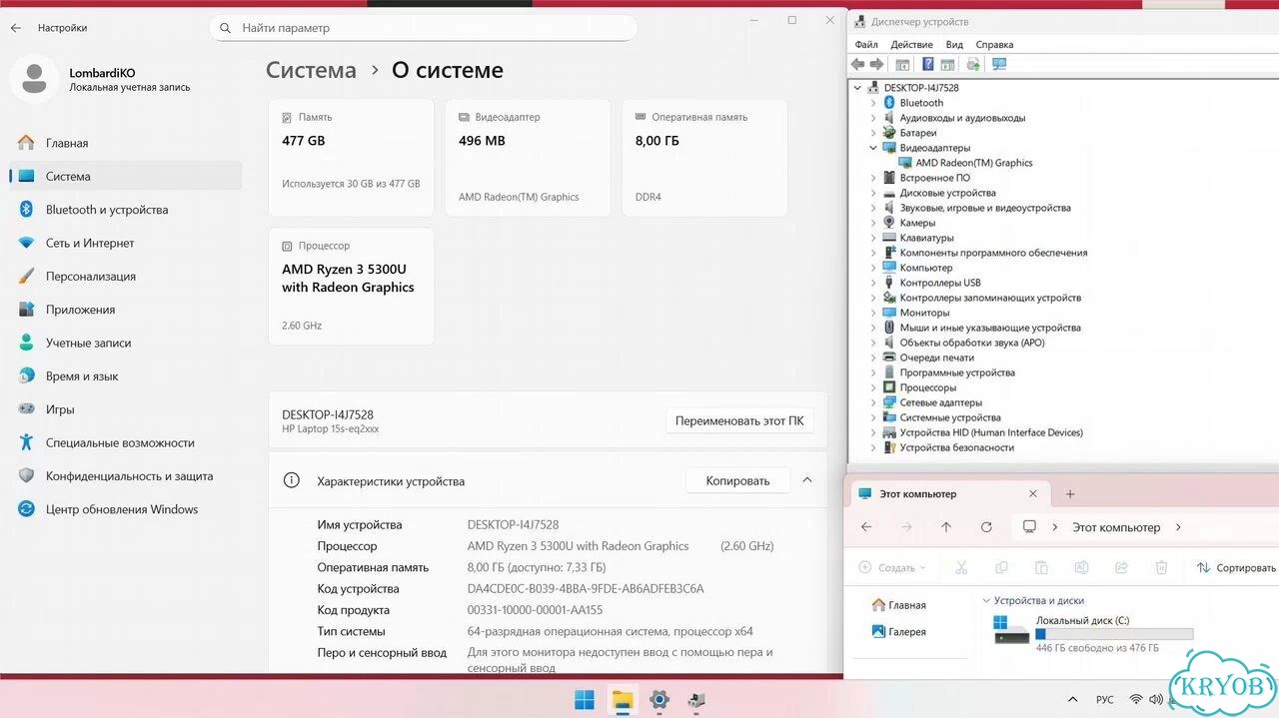Image resolution: width=1279 pixels, height=718 pixels.
Task: Open Settings gear on the taskbar
Action: tap(659, 699)
